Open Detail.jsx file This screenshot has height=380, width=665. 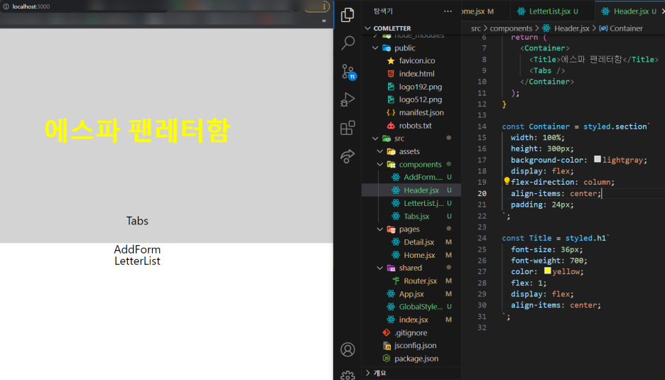click(418, 242)
